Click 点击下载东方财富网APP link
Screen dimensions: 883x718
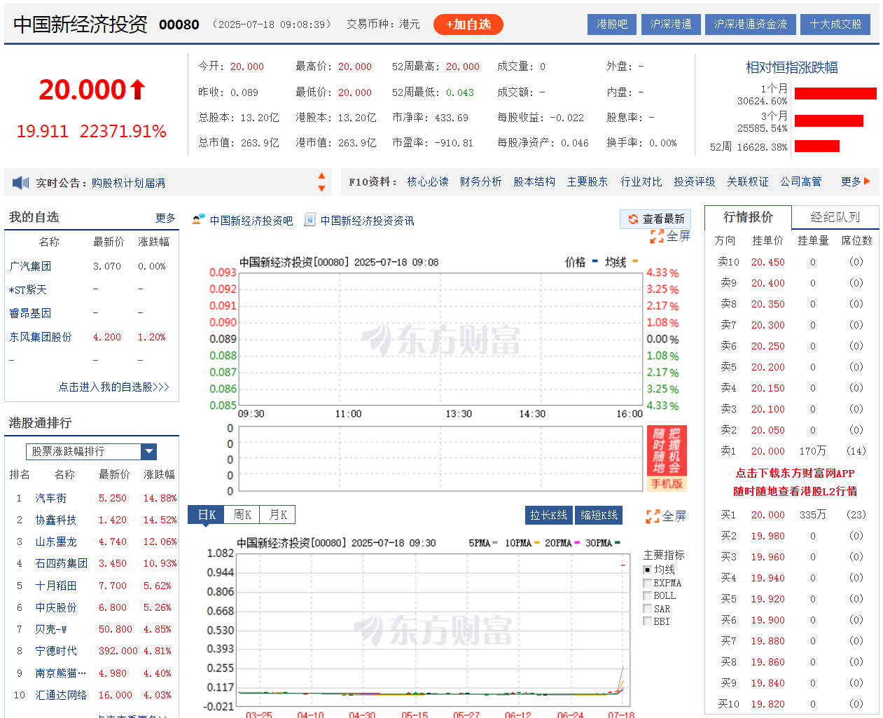(795, 473)
